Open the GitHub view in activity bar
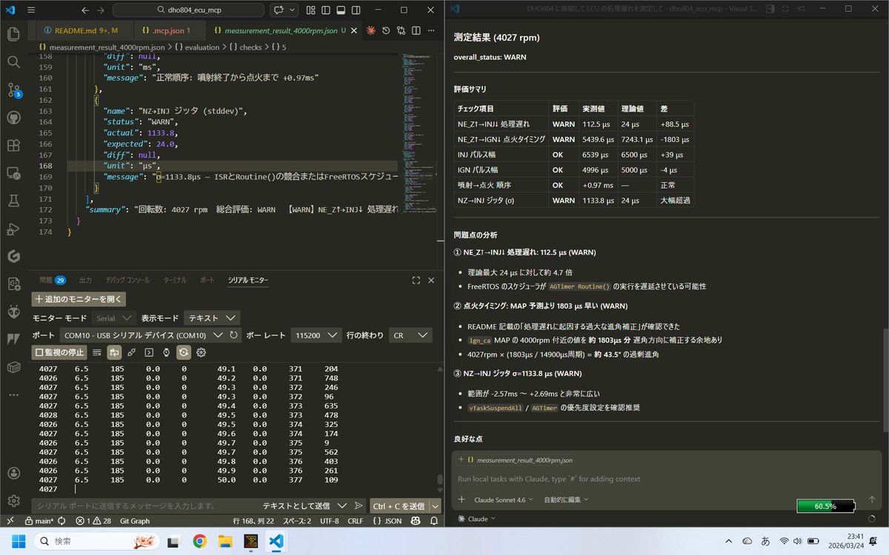The width and height of the screenshot is (889, 555). (13, 118)
